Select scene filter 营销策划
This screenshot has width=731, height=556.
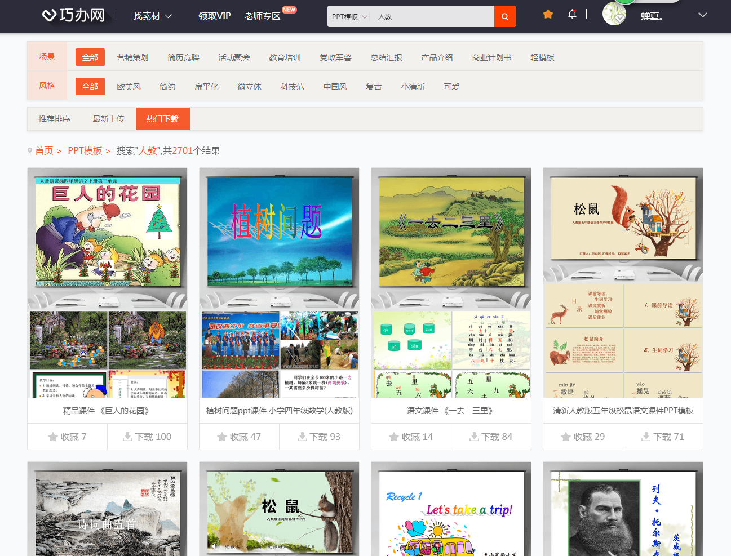(132, 57)
